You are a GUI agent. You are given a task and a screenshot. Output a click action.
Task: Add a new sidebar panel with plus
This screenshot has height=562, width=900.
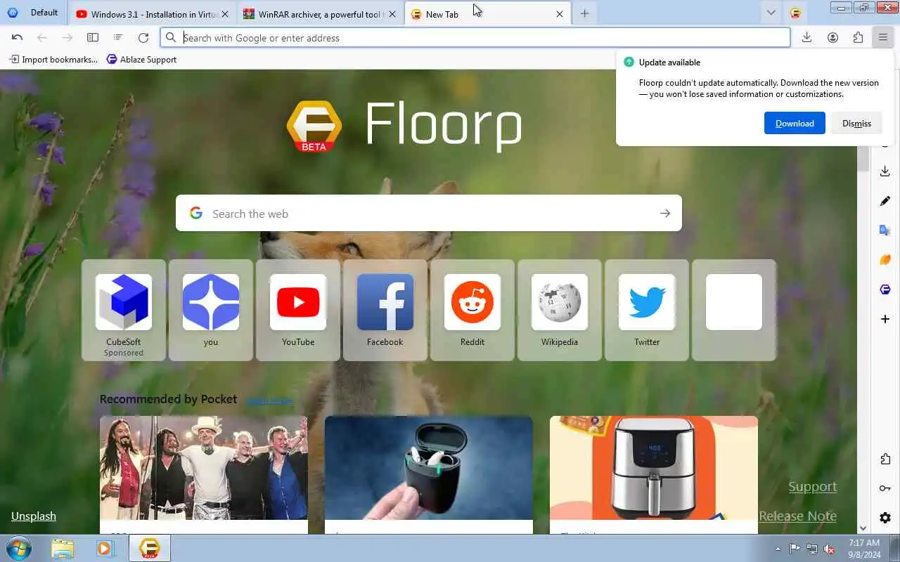coord(885,319)
